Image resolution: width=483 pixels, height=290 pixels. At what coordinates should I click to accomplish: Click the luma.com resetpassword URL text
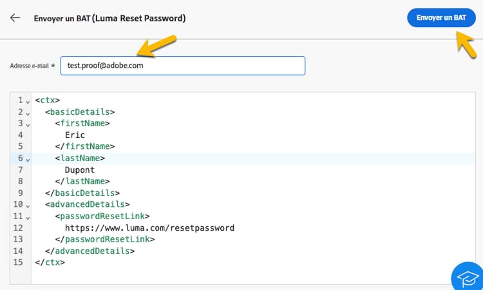click(x=149, y=228)
